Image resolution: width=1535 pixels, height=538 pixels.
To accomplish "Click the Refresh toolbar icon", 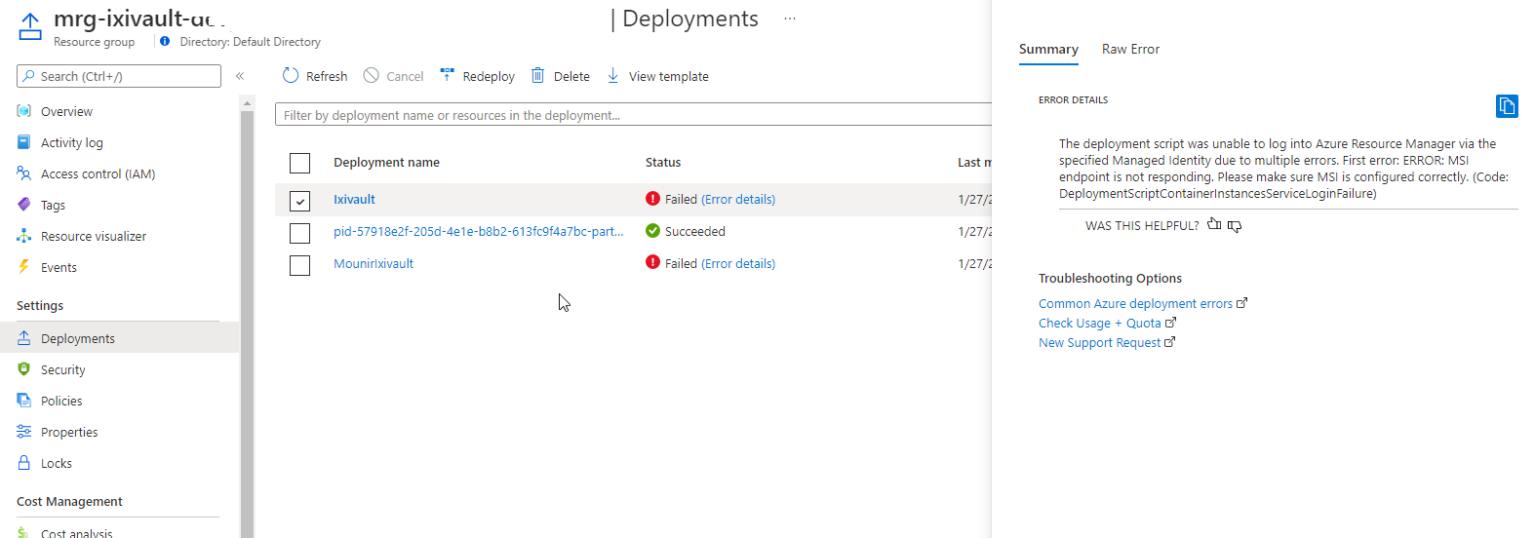I will pos(291,76).
